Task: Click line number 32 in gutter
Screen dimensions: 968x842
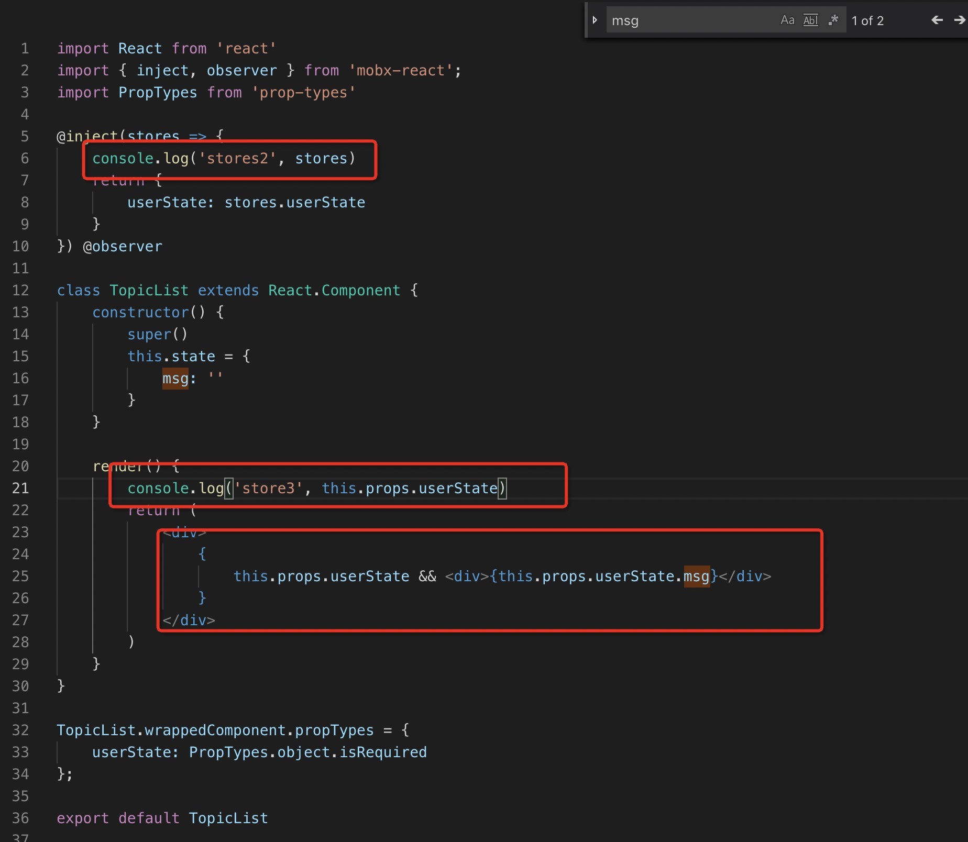Action: (x=20, y=730)
